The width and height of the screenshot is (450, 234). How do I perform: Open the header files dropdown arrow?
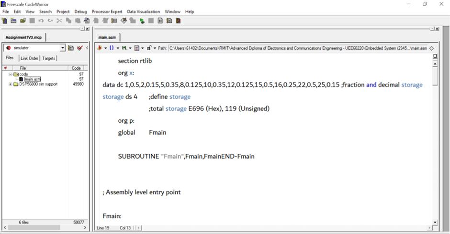click(105, 48)
